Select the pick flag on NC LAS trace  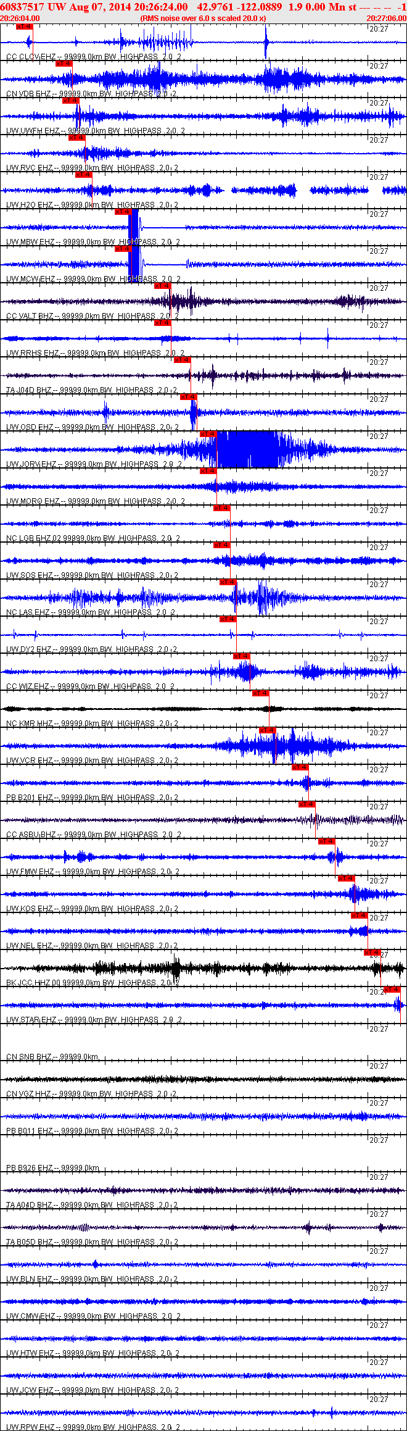click(x=228, y=582)
